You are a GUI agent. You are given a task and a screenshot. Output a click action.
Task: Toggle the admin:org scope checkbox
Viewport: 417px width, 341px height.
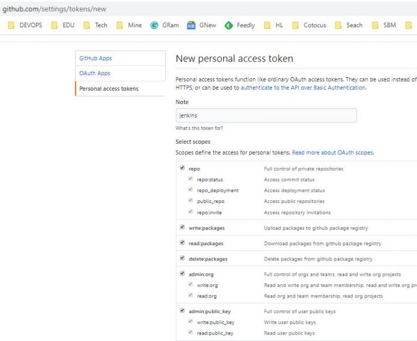click(x=182, y=274)
